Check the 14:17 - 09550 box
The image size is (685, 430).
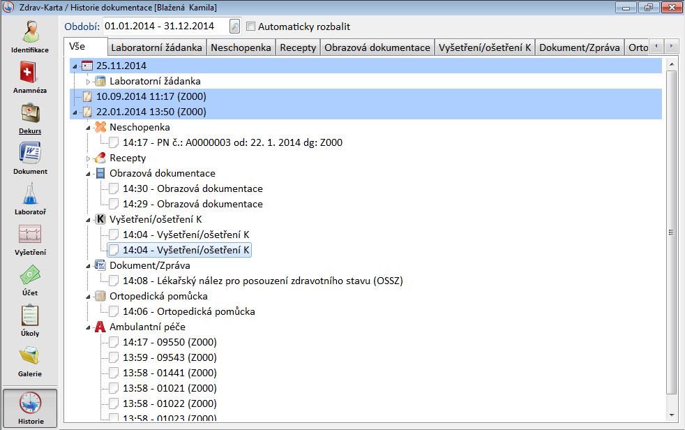pyautogui.click(x=114, y=342)
